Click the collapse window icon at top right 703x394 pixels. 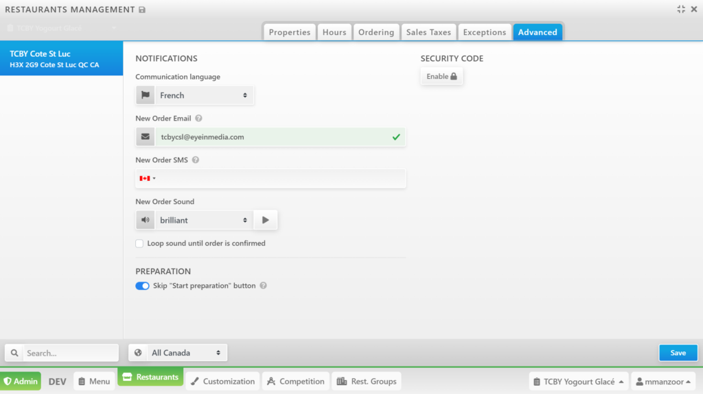point(680,9)
